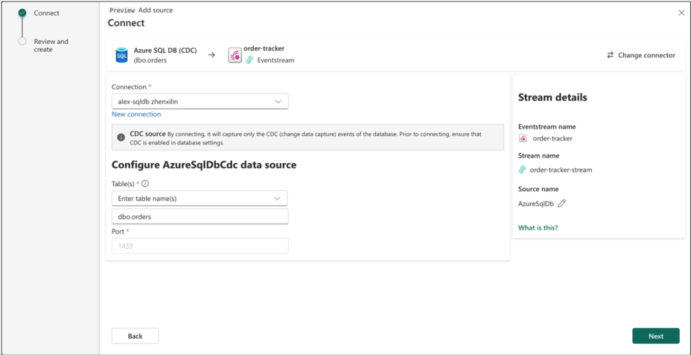The width and height of the screenshot is (691, 355).
Task: Open the Connection dropdown
Action: click(x=200, y=102)
